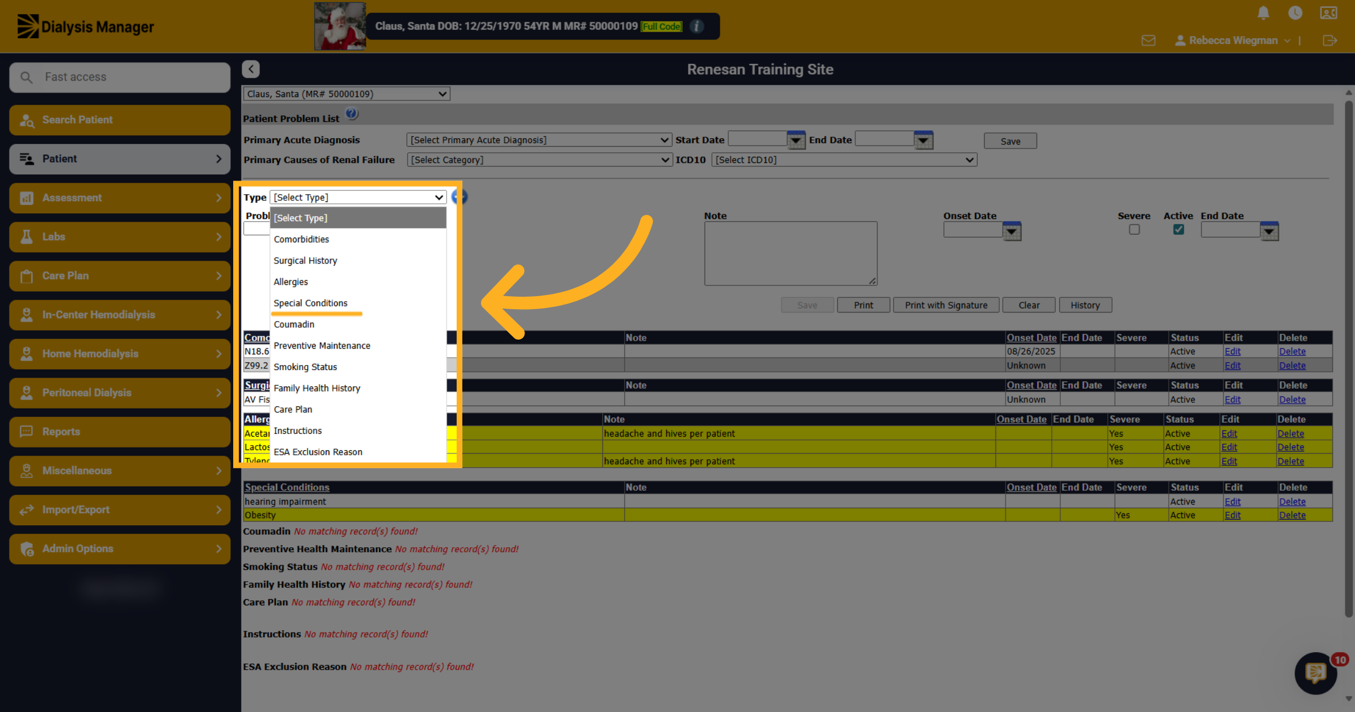Image resolution: width=1355 pixels, height=712 pixels.
Task: Expand the Rebecca Wiegman user menu
Action: click(1233, 41)
